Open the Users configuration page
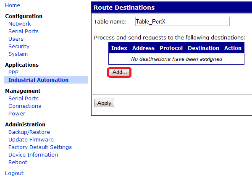Screen dimensions: 252x178 tap(16, 39)
